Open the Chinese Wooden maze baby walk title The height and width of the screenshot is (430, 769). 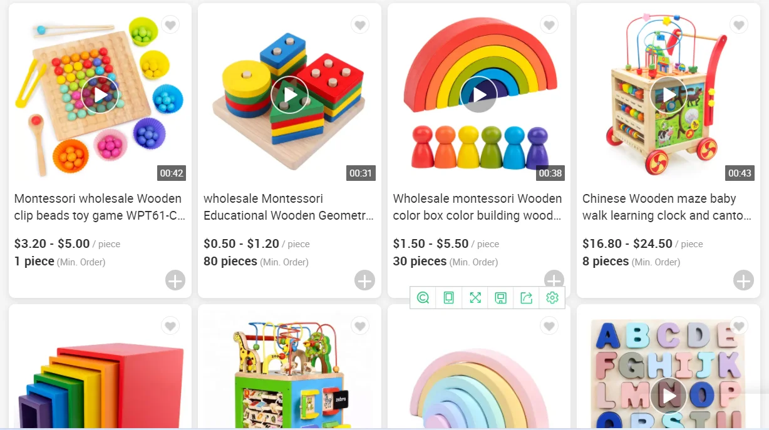click(x=667, y=207)
